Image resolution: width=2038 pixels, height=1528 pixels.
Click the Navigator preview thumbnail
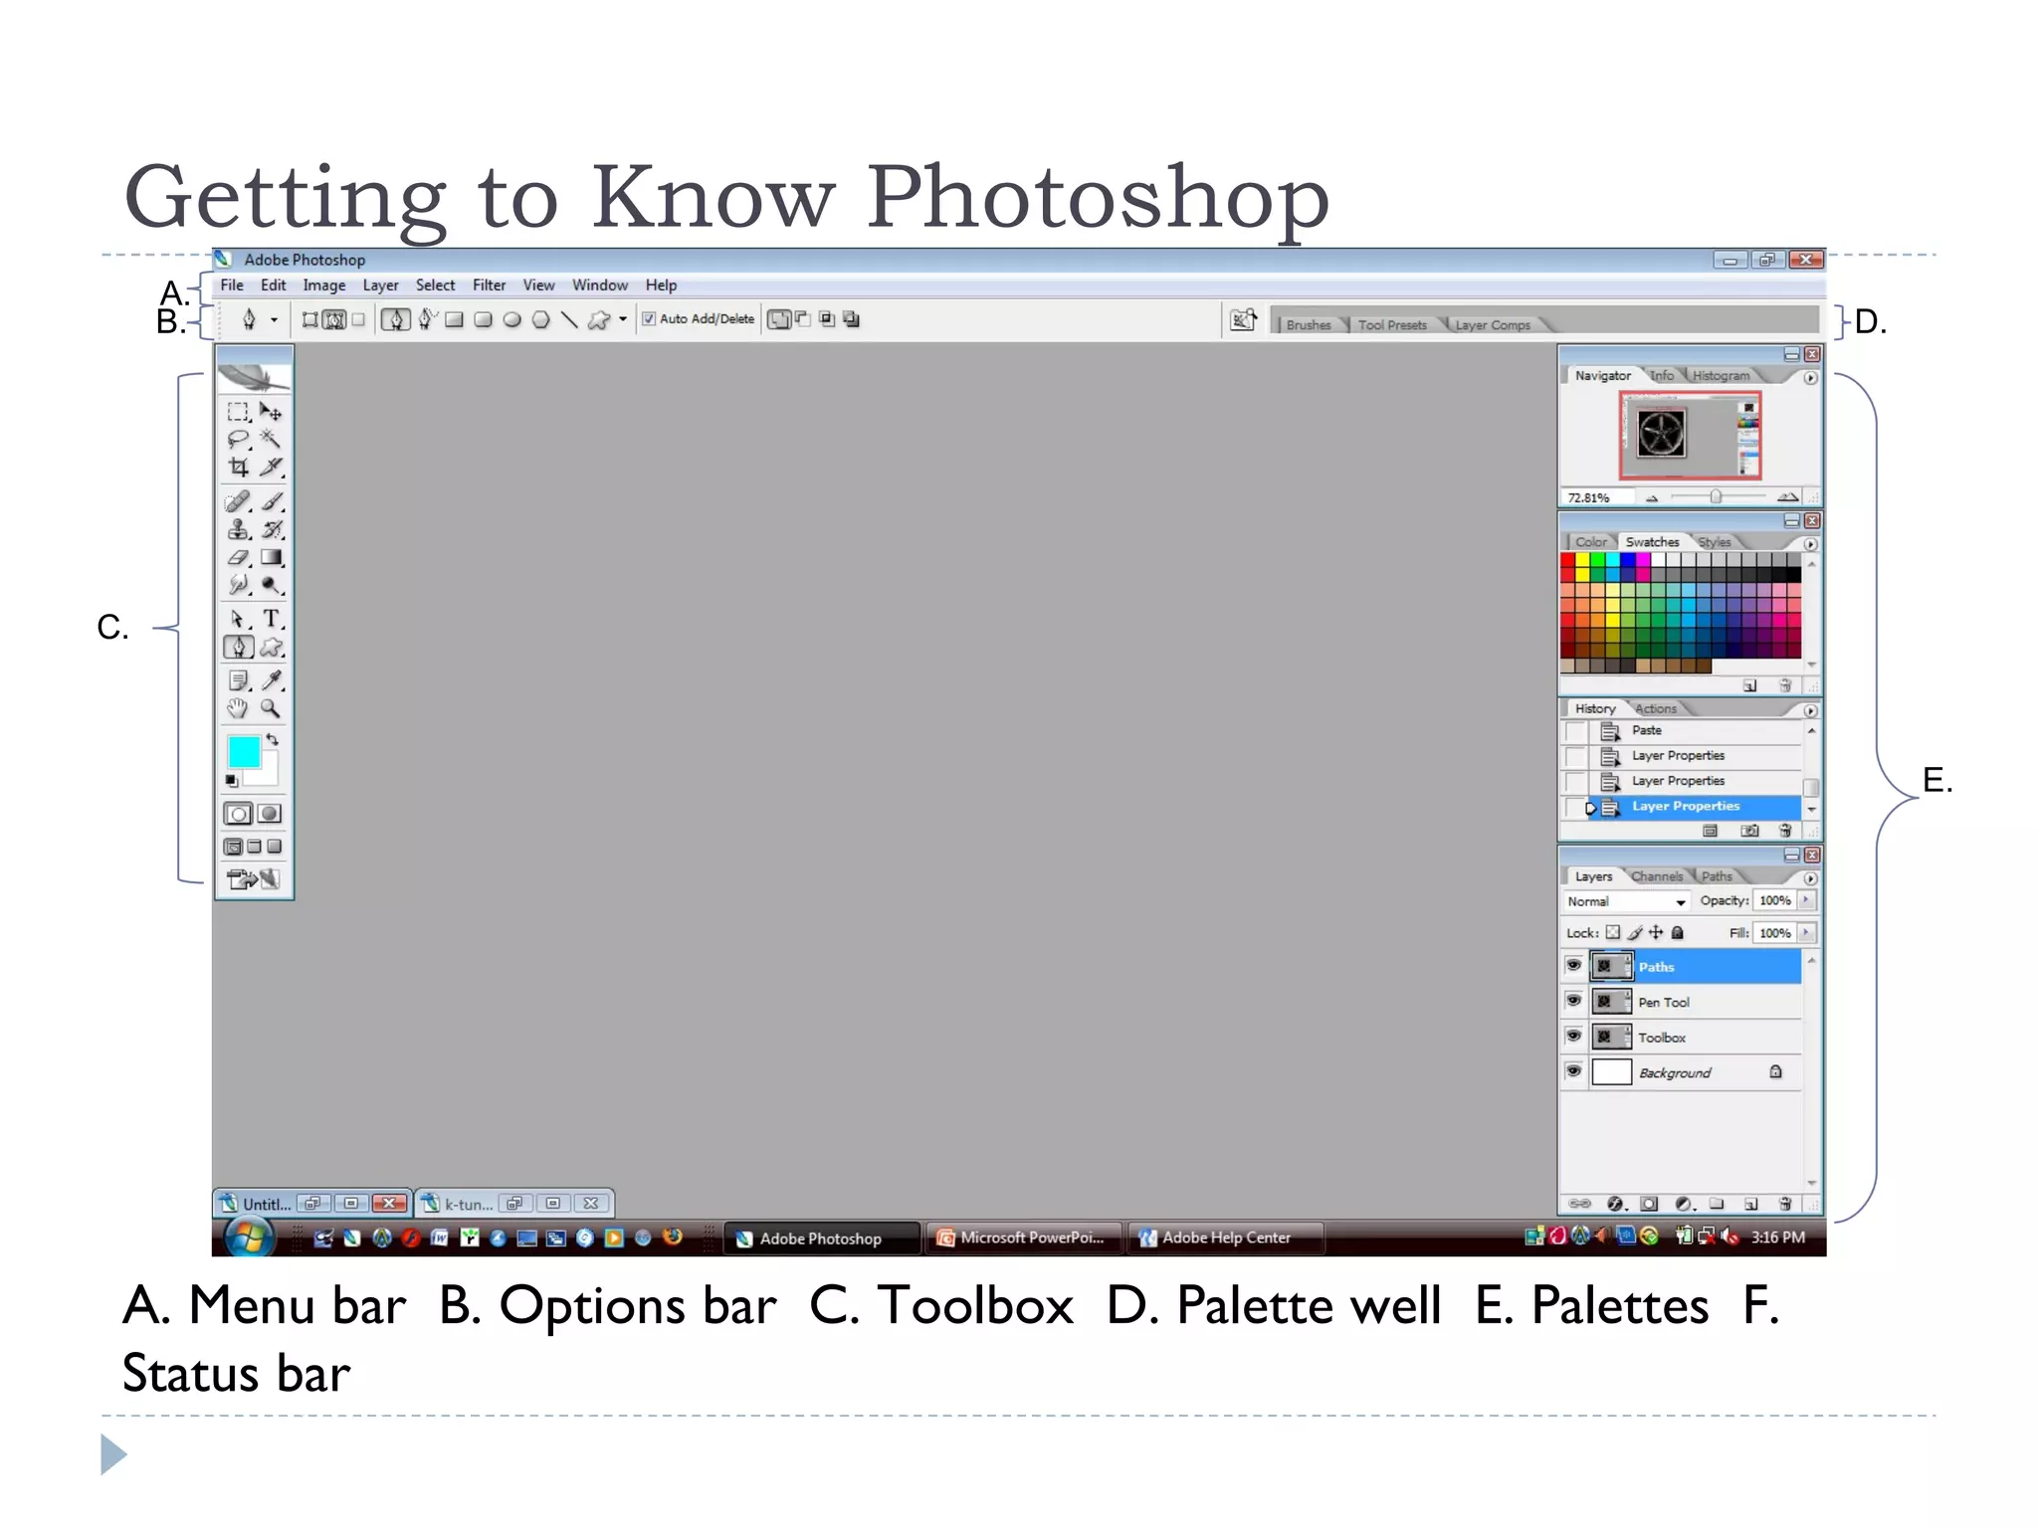[1691, 435]
